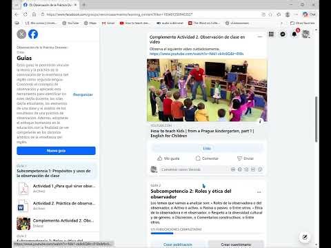This screenshot has width=331, height=248.
Task: Open audio subtitle bookmark
Action: point(170,23)
